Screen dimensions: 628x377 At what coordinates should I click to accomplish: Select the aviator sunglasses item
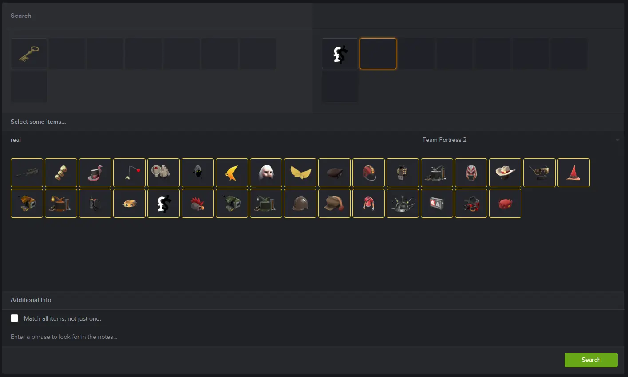pos(540,173)
